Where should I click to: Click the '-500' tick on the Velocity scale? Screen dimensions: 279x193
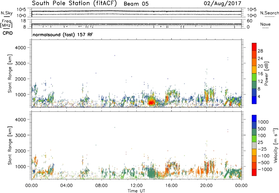263,162
